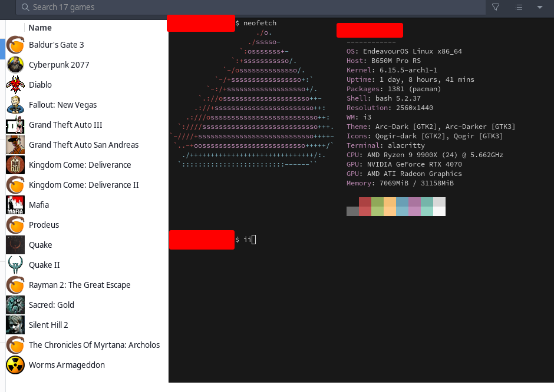Click the green color block in terminal
The image size is (554, 392).
pos(377,207)
